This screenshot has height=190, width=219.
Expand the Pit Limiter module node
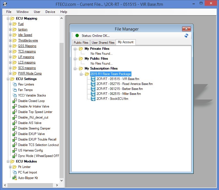[10, 167]
